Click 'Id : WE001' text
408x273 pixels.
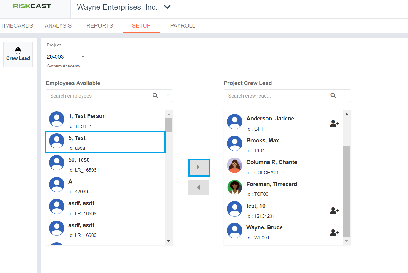(x=258, y=238)
